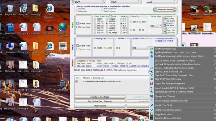Click the red floppy Output File Saving icon
Viewport: 216px width, 121px height.
152,83
